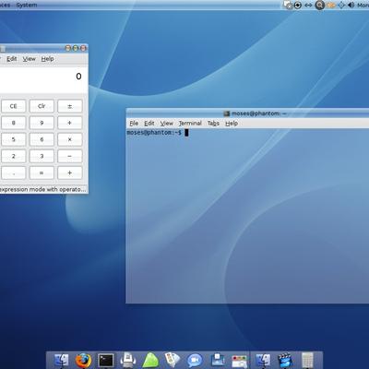The image size is (369, 369).
Task: Click the Clr button on the calculator
Action: pyautogui.click(x=42, y=106)
